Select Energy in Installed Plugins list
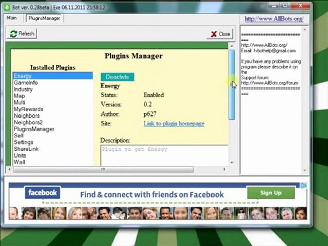 click(x=53, y=76)
